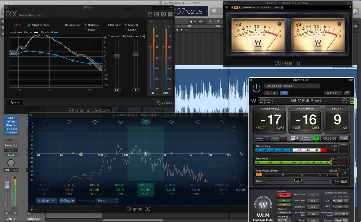Start WLM loudness measurement play button
This screenshot has height=222, width=361.
click(293, 138)
